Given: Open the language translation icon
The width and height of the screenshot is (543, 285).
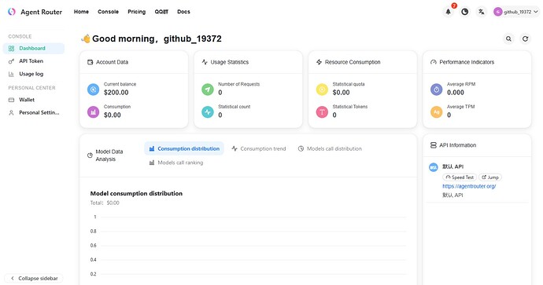Looking at the screenshot, I should pos(482,12).
